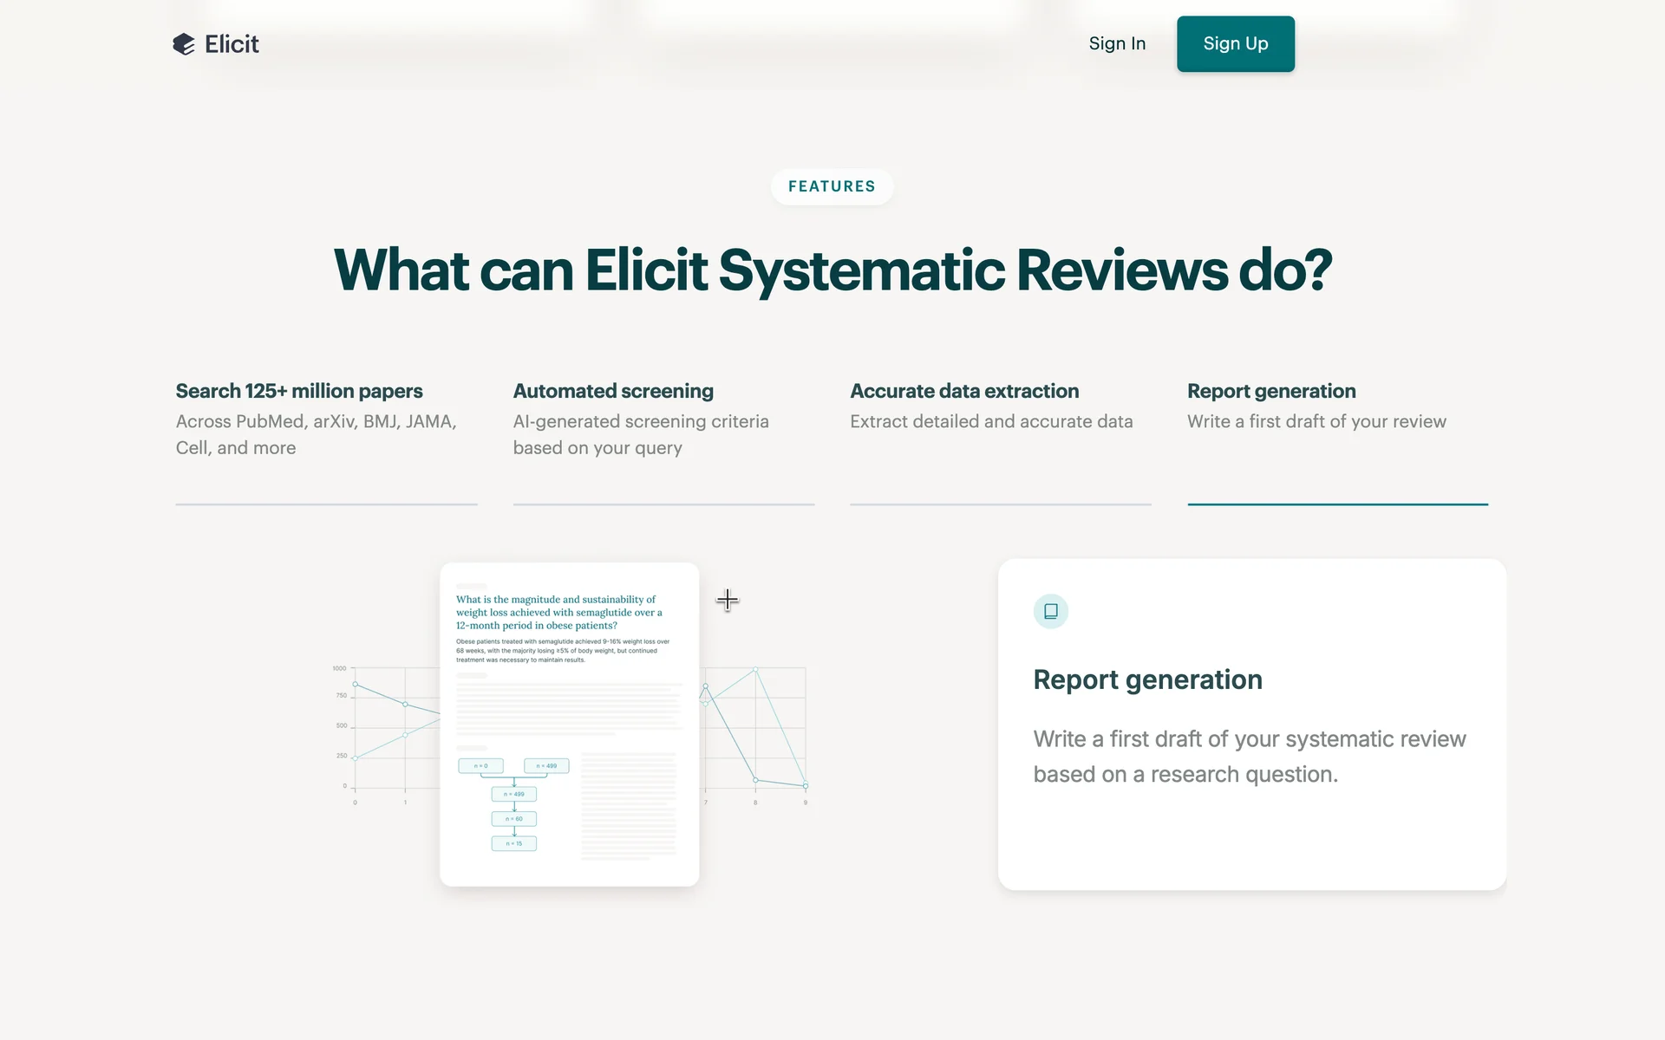Select the Search 125+ million papers tab
Image resolution: width=1665 pixels, height=1040 pixels.
pyautogui.click(x=299, y=391)
